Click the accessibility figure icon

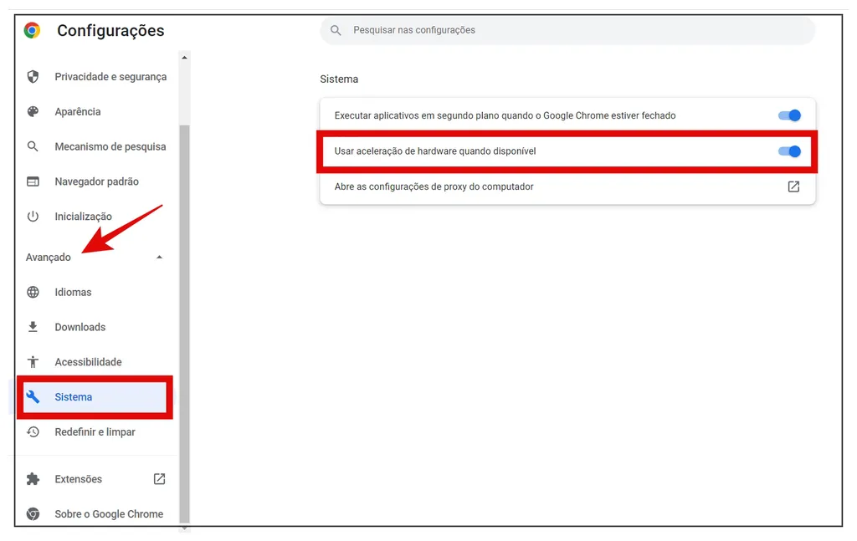pyautogui.click(x=33, y=361)
